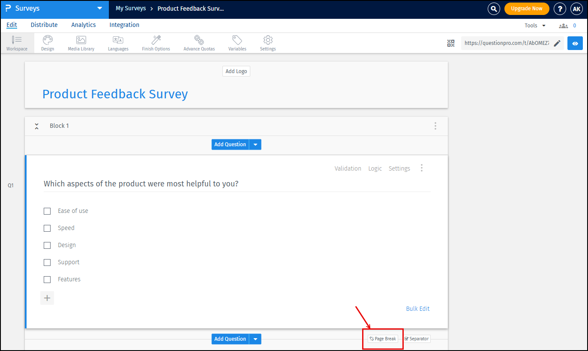Check the Speed answer option
588x351 pixels.
[x=47, y=228]
